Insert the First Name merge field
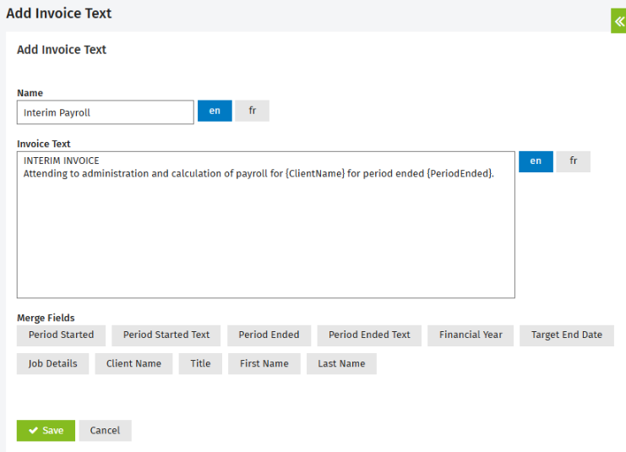This screenshot has width=626, height=452. click(x=264, y=364)
